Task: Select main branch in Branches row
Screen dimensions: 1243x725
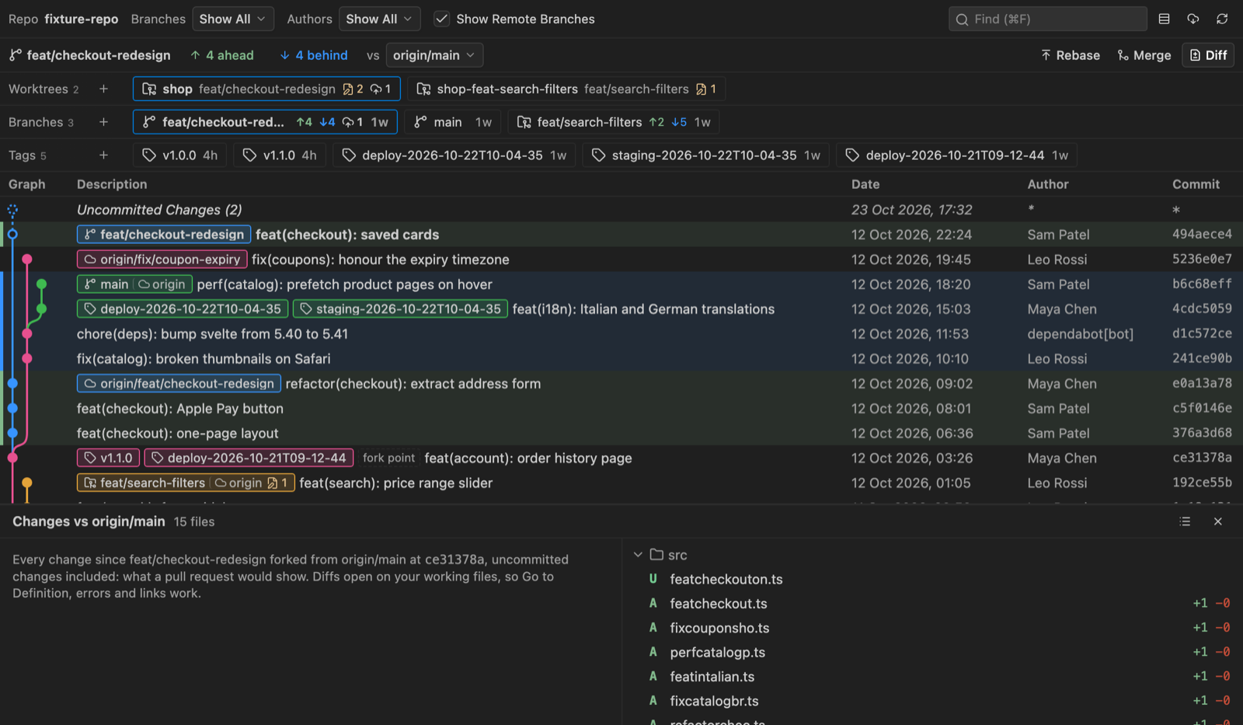Action: coord(454,122)
